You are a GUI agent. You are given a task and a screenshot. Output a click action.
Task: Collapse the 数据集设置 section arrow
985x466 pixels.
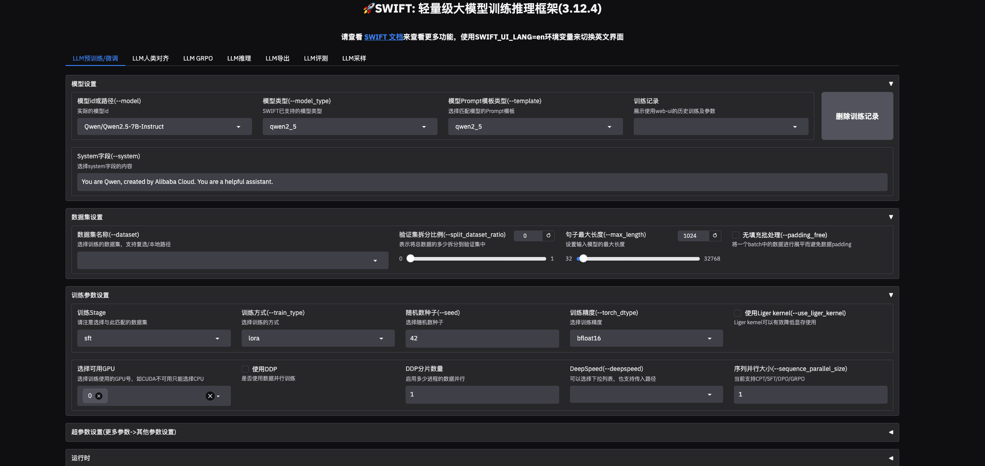[891, 217]
